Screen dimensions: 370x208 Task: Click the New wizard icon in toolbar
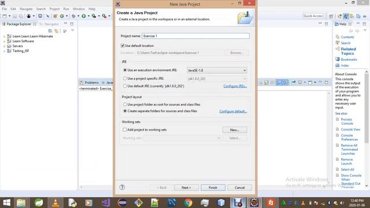click(x=5, y=16)
